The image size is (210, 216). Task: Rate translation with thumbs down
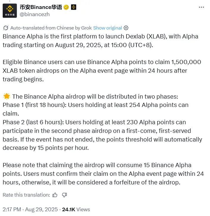click(x=64, y=195)
